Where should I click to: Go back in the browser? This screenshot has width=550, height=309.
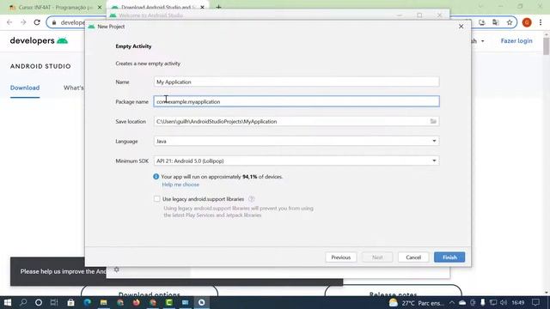pyautogui.click(x=9, y=22)
